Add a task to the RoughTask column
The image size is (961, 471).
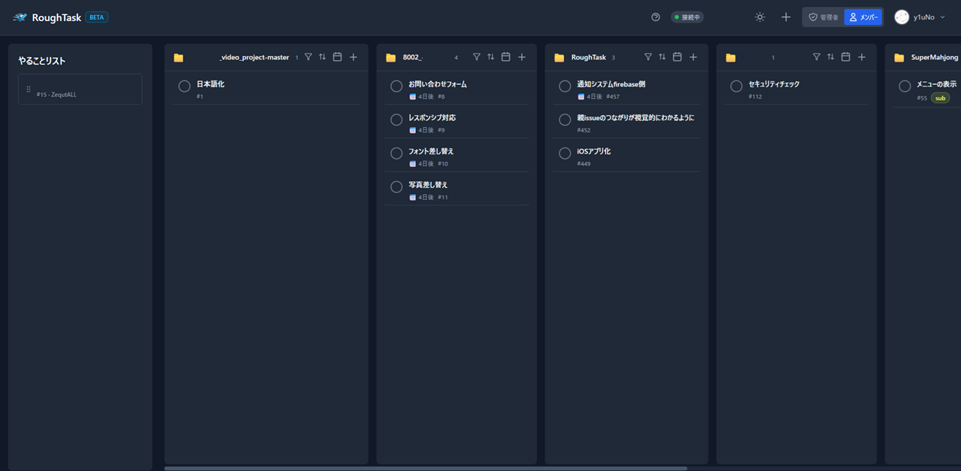pyautogui.click(x=693, y=57)
